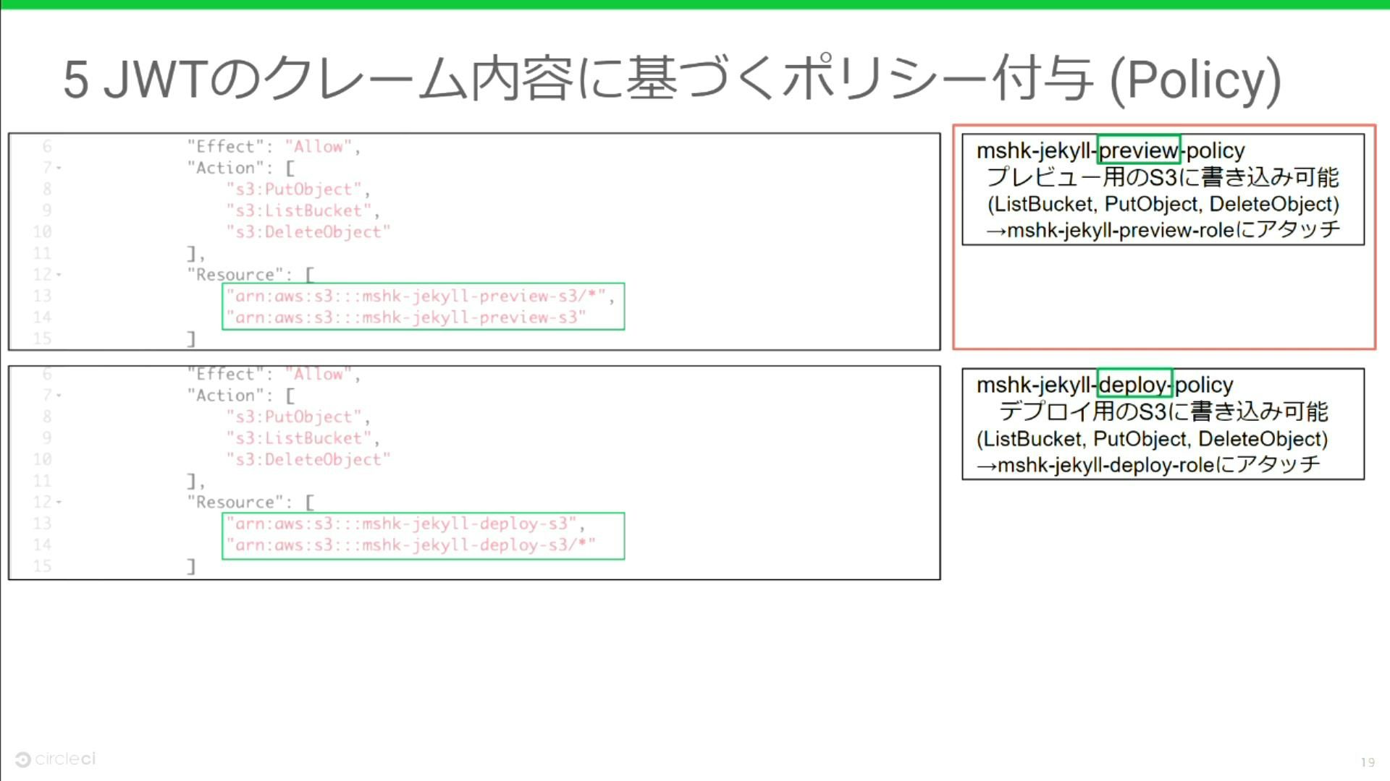The image size is (1390, 781).
Task: Select the highlighted word "preview" in the policy name
Action: point(1138,150)
